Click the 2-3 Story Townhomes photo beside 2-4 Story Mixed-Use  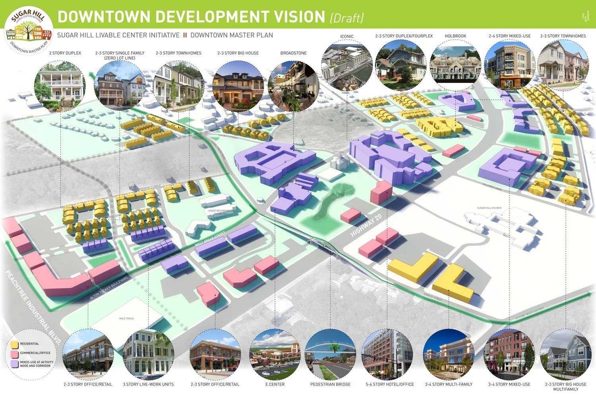tap(563, 66)
